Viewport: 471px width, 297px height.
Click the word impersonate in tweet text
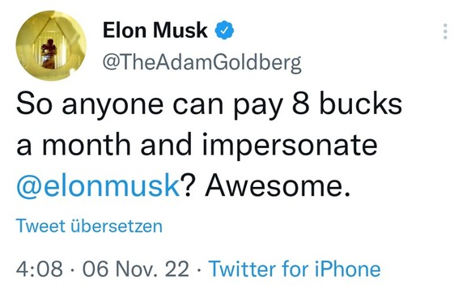pyautogui.click(x=290, y=145)
